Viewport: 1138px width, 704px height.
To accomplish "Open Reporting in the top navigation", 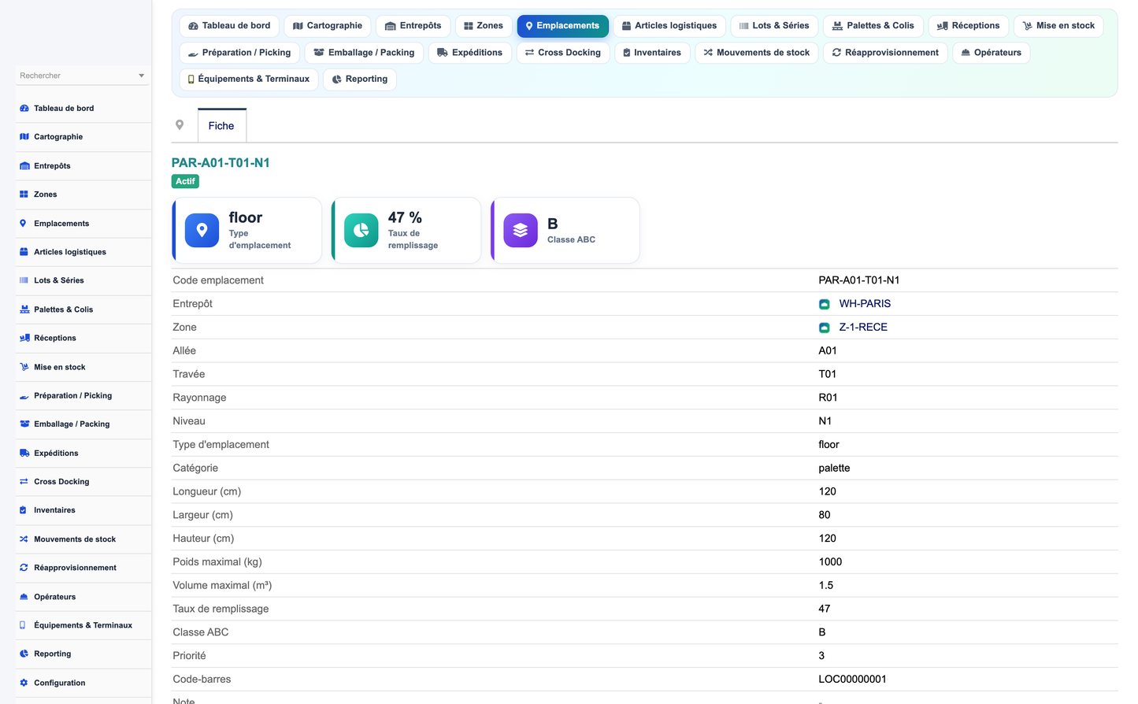I will (360, 79).
